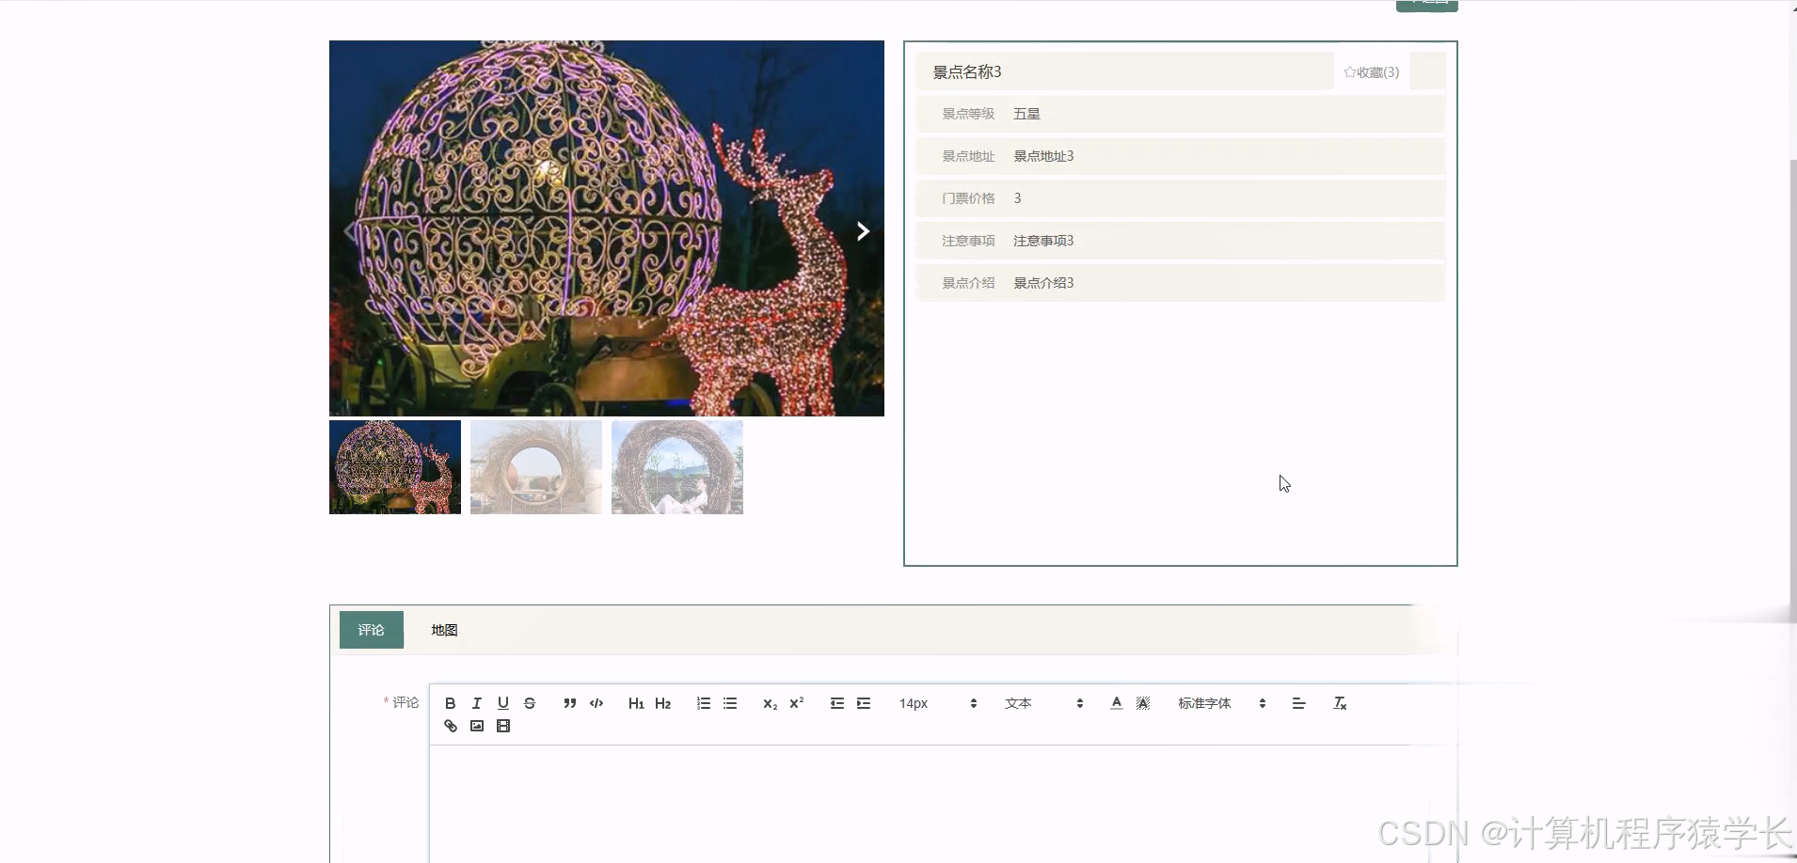Open the code view icon
Viewport: 1797px width, 863px height.
coord(595,703)
